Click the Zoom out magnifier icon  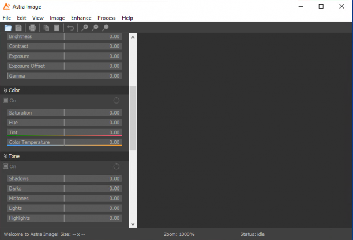[95, 28]
